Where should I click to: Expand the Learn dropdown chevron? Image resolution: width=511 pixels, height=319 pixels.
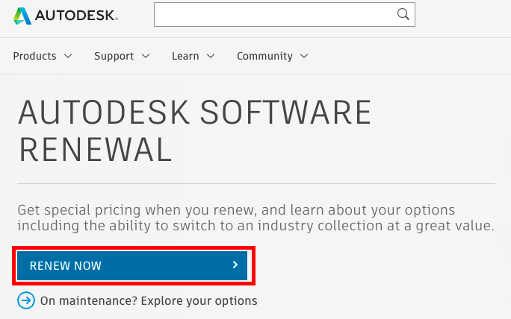[x=211, y=56]
